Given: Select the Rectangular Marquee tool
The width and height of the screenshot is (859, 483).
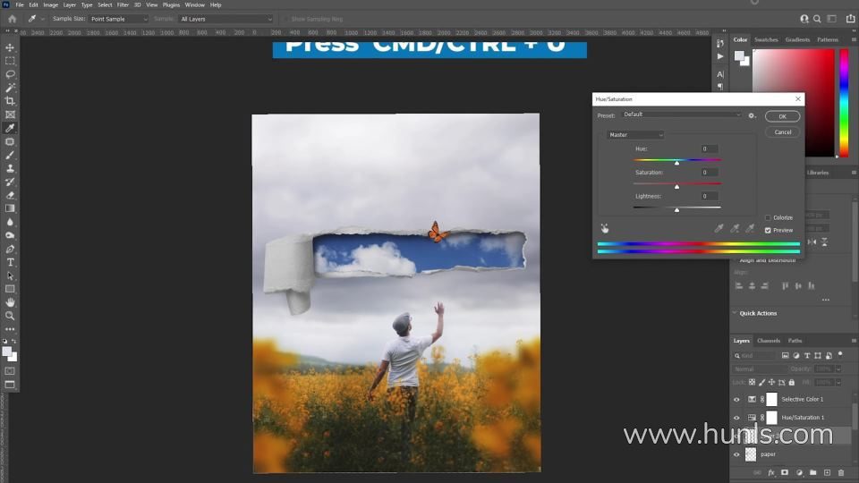Looking at the screenshot, I should [x=10, y=61].
